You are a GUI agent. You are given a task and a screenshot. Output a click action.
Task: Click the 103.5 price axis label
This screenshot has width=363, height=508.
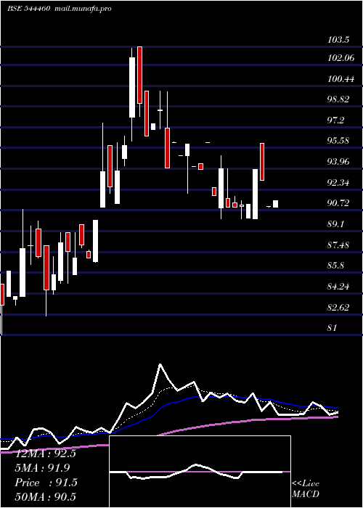(338, 40)
